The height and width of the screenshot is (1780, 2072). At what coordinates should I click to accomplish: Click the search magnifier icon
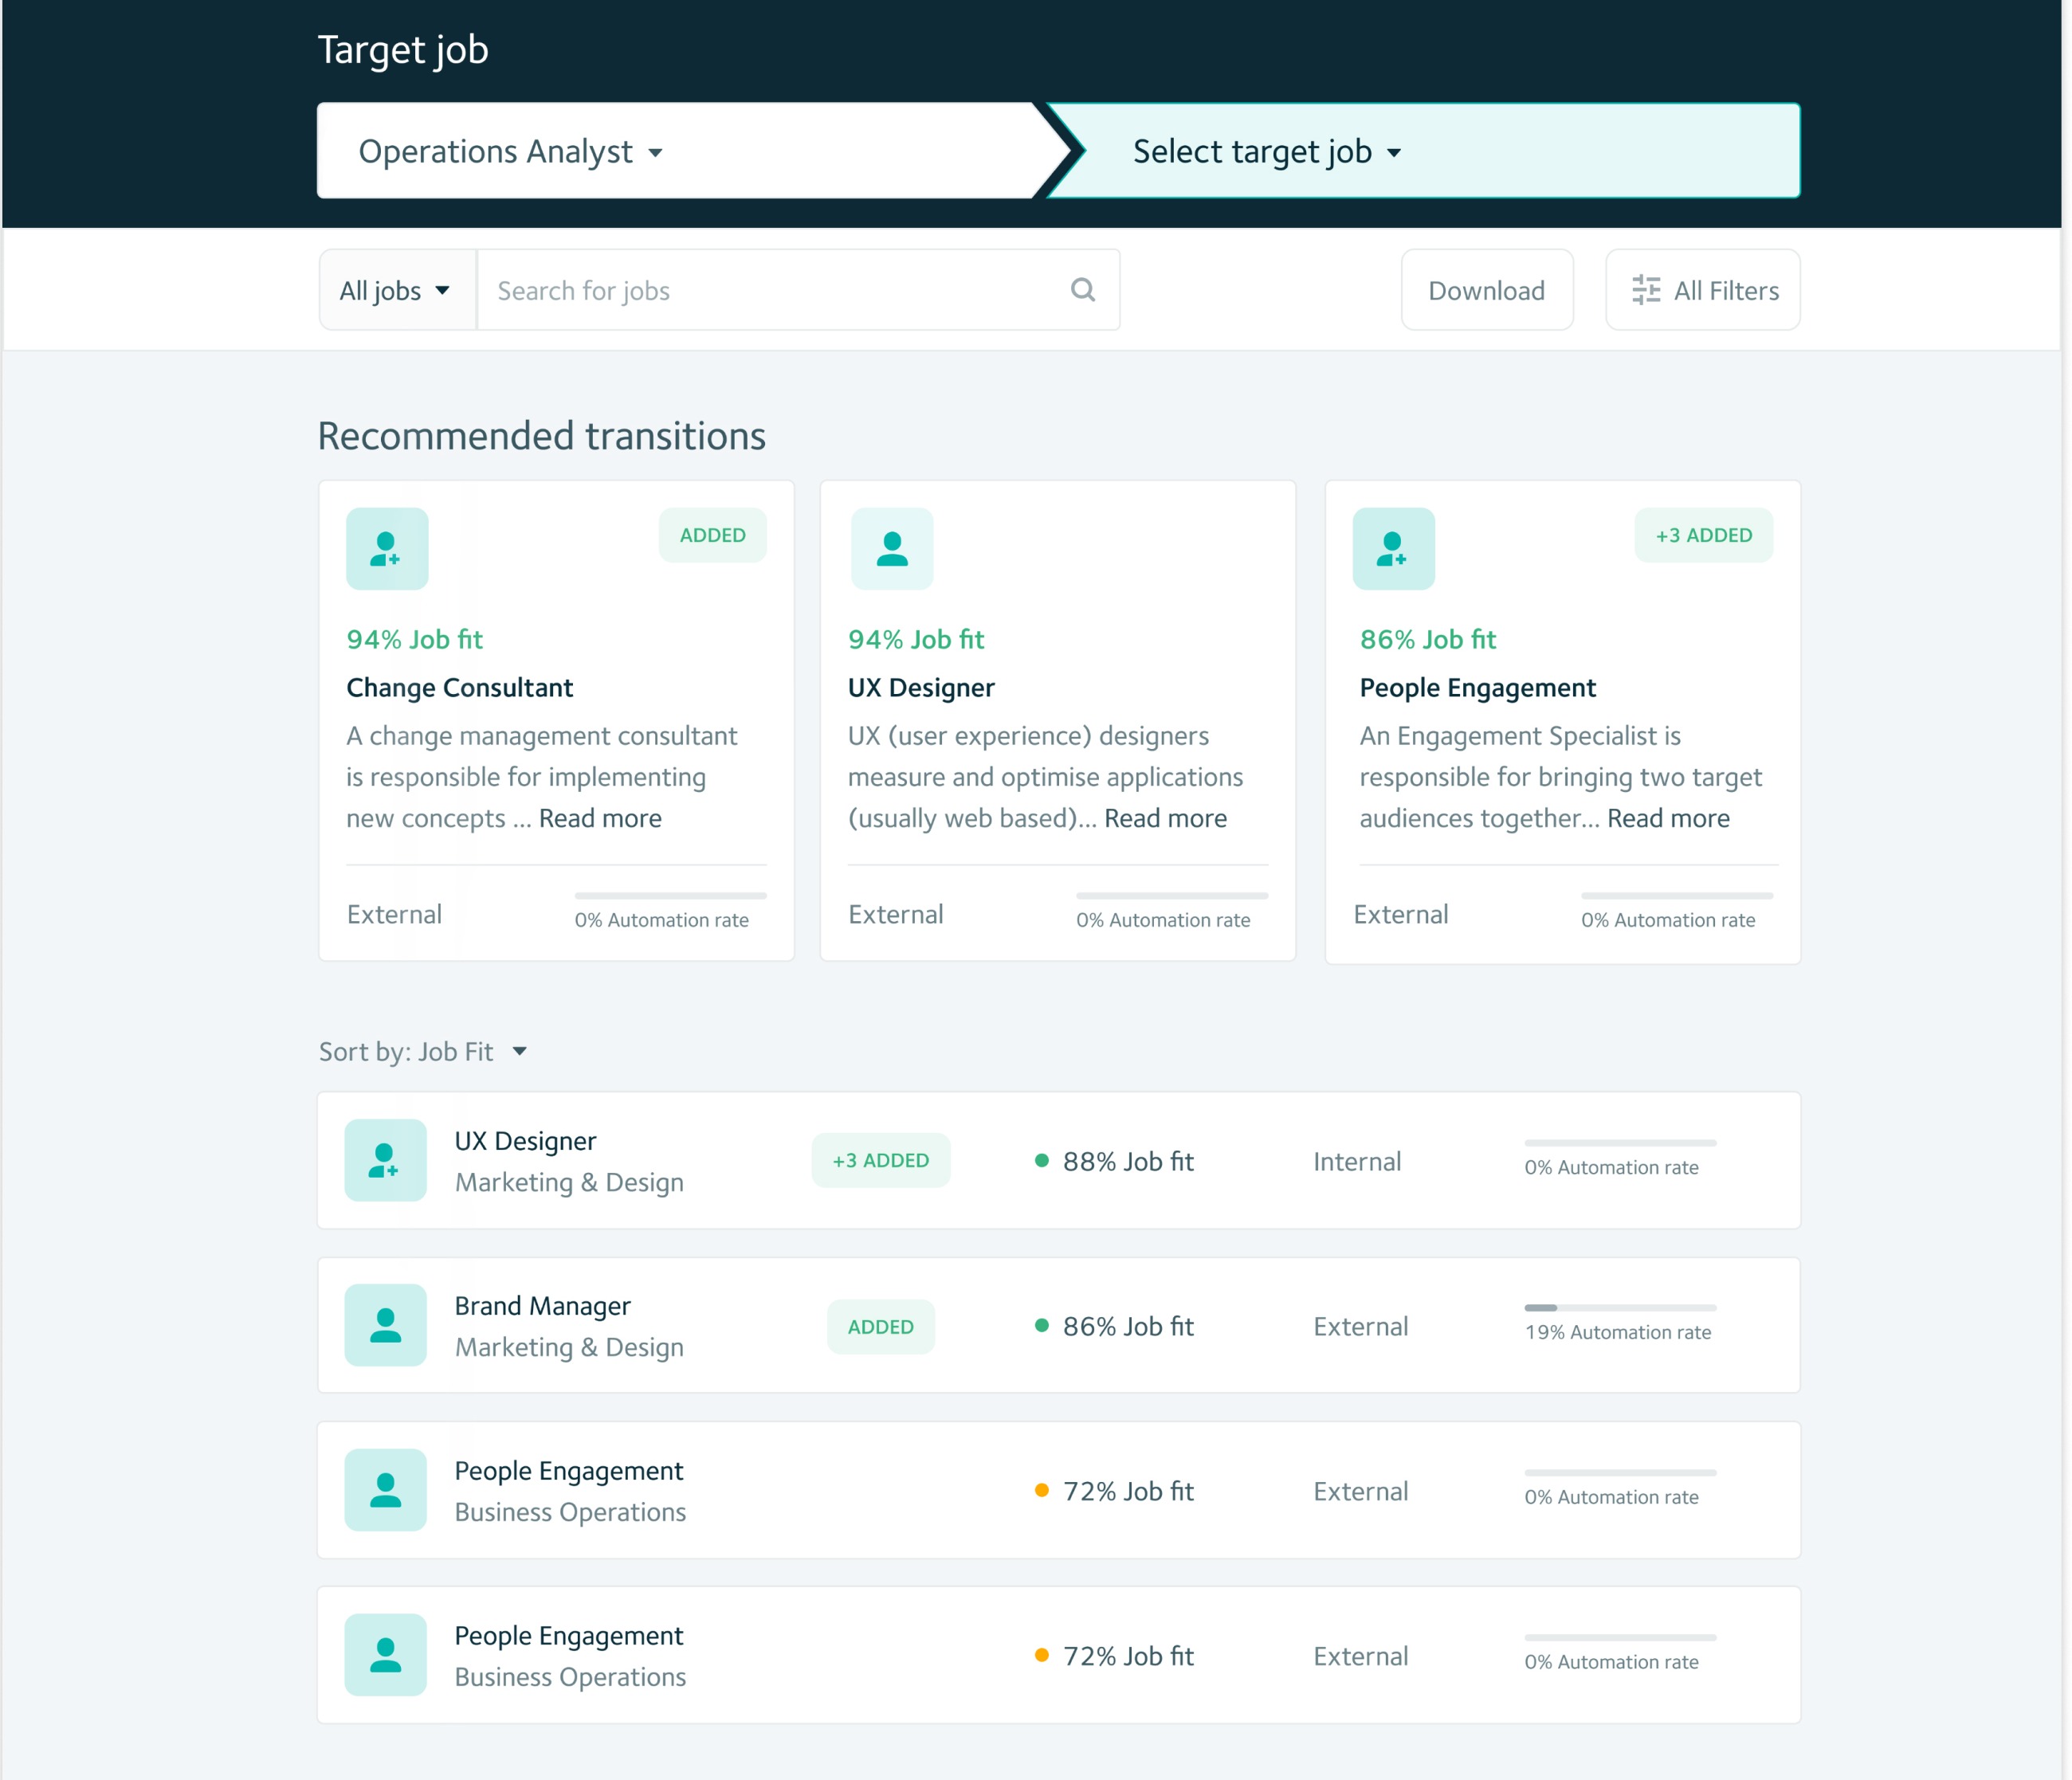pos(1082,290)
